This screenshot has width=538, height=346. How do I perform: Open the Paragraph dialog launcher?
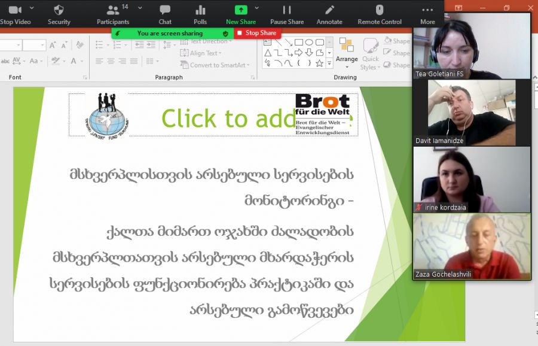(252, 78)
